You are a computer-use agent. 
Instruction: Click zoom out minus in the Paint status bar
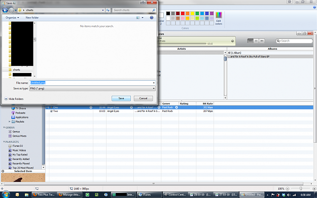(287, 189)
